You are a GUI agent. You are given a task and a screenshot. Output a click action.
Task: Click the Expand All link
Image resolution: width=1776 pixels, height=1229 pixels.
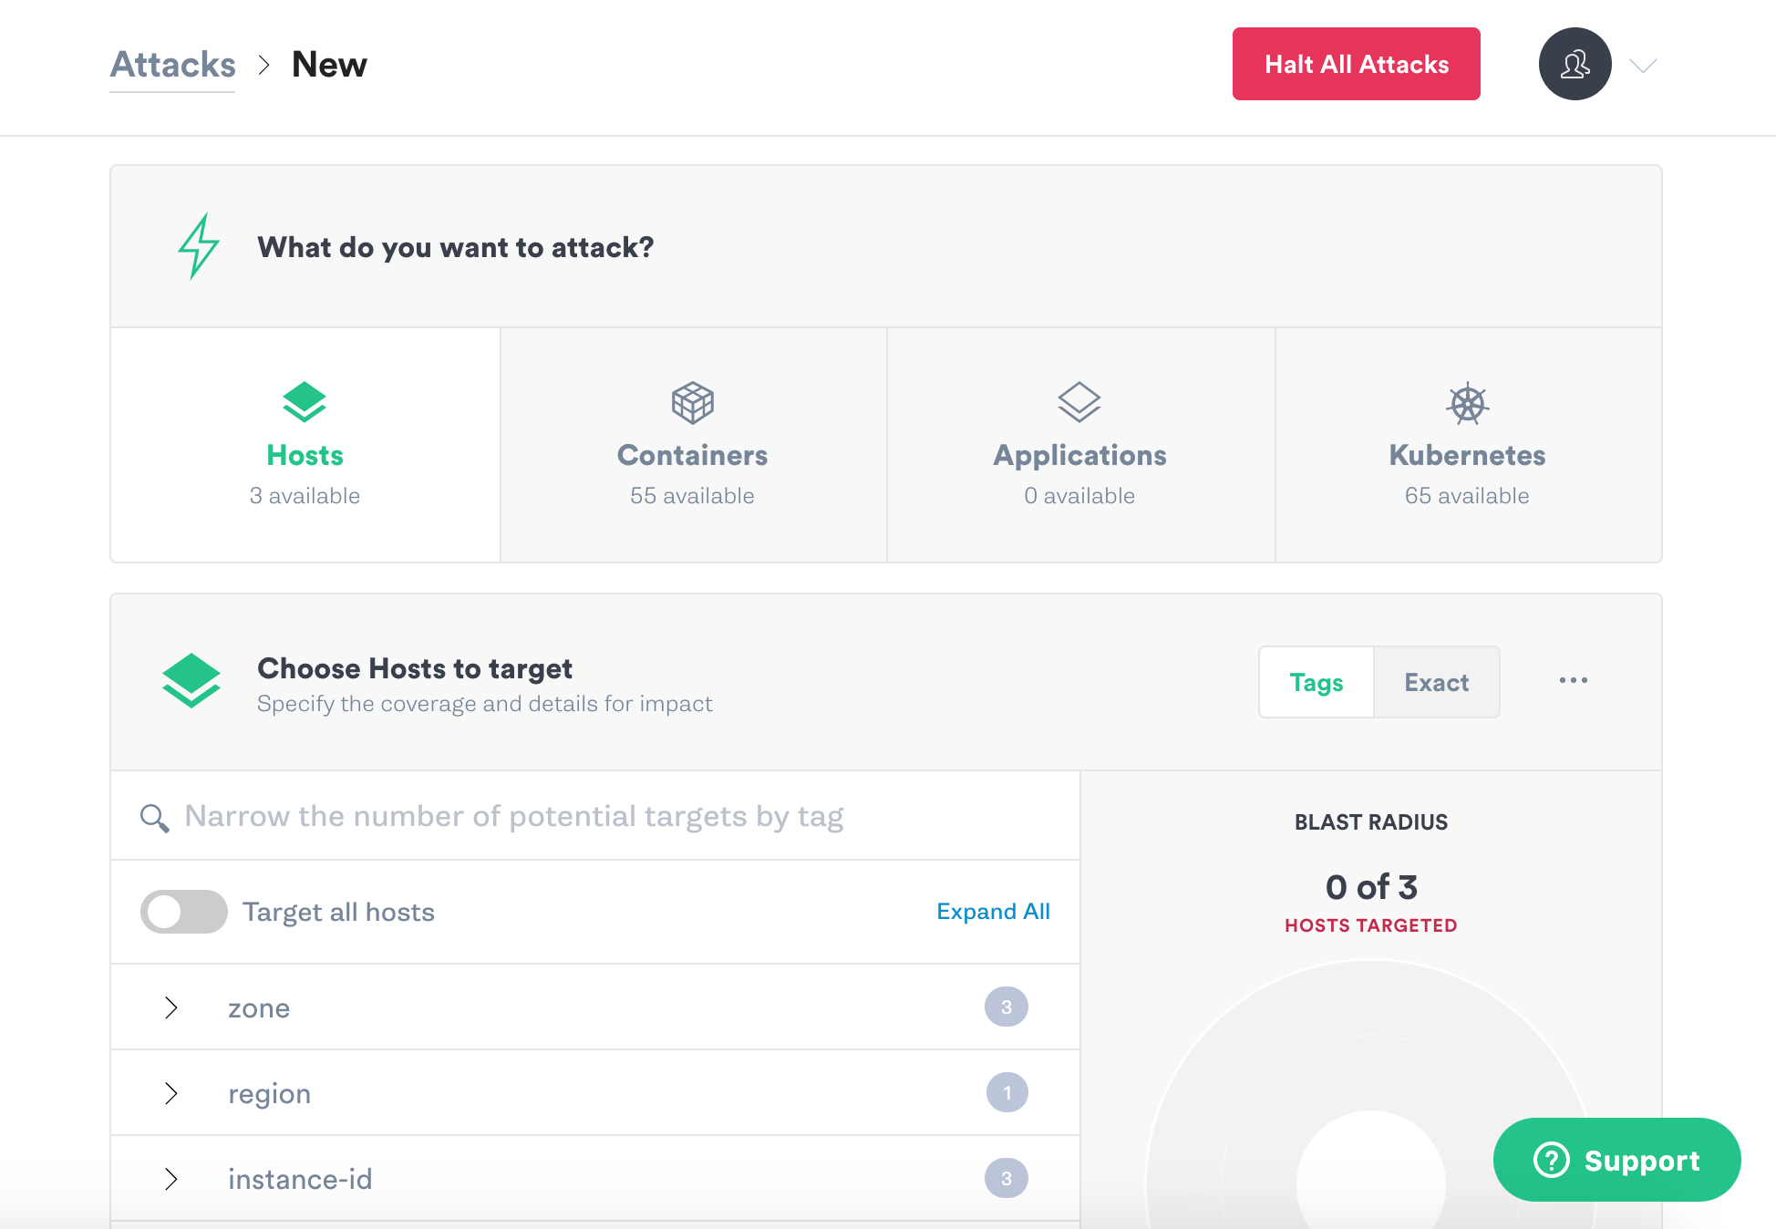click(x=993, y=911)
